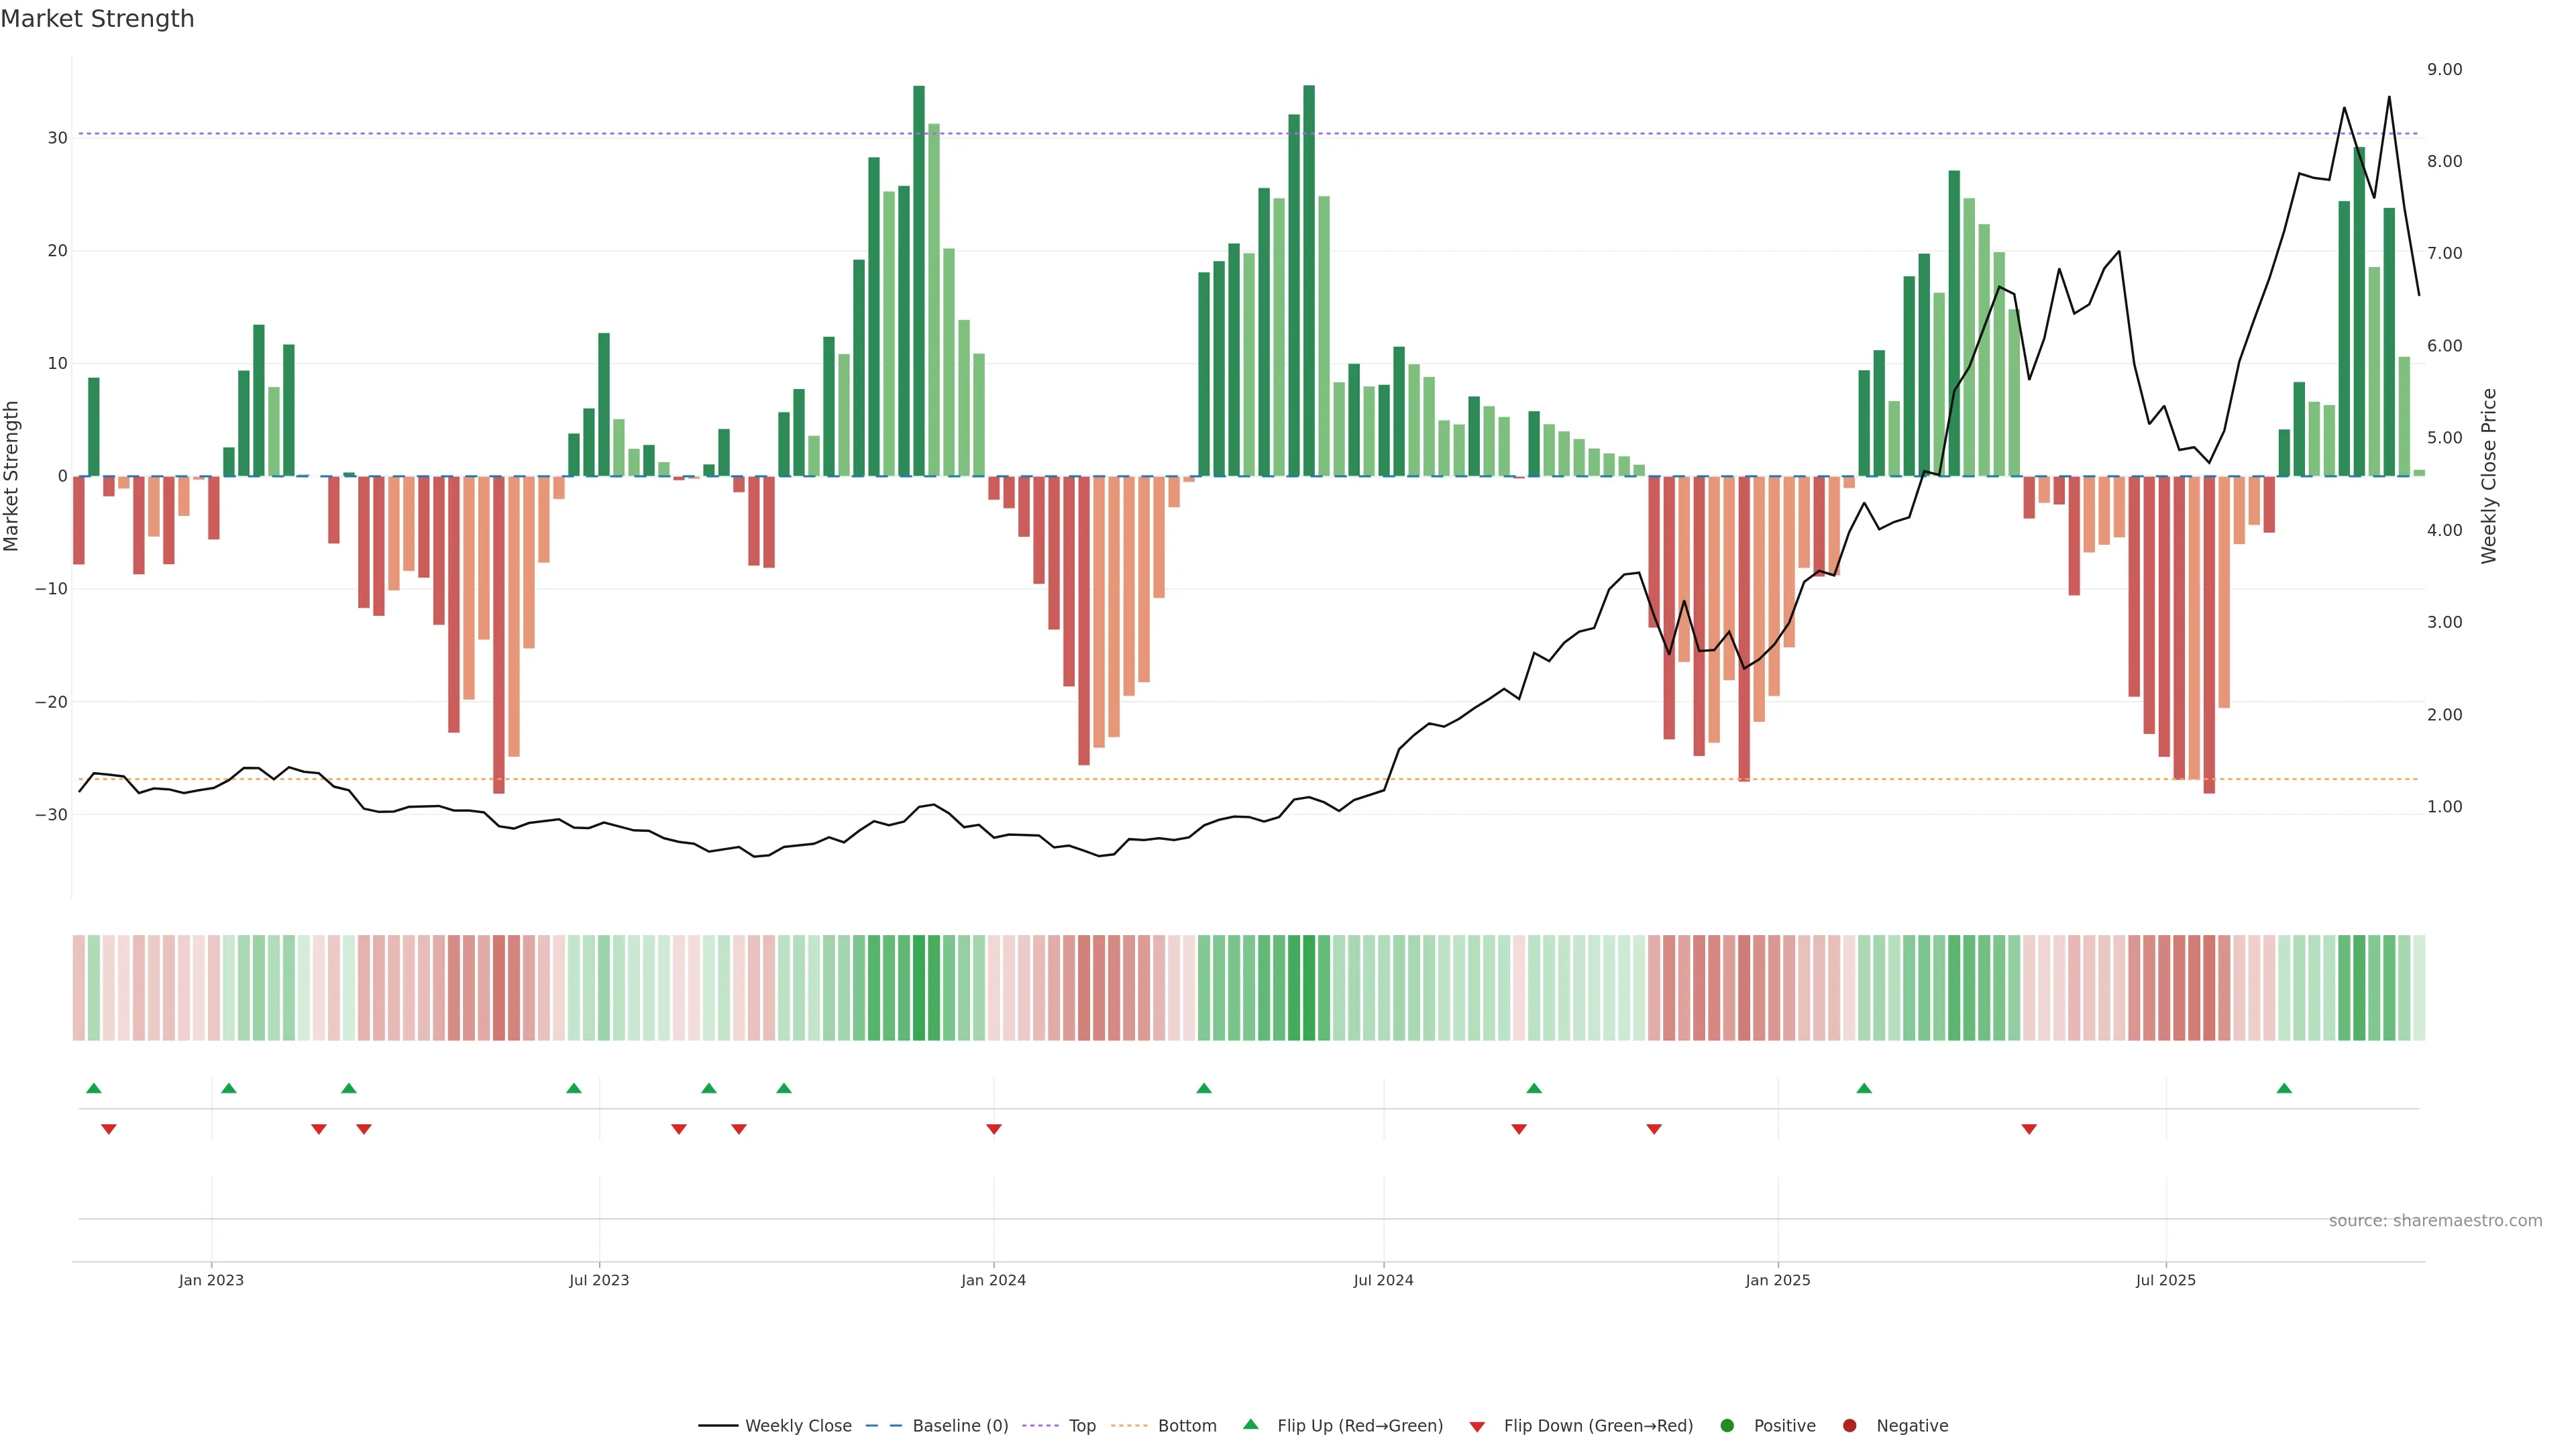2576x1449 pixels.
Task: Click the last red flip-down marker before Jul 2025
Action: tap(2029, 1129)
